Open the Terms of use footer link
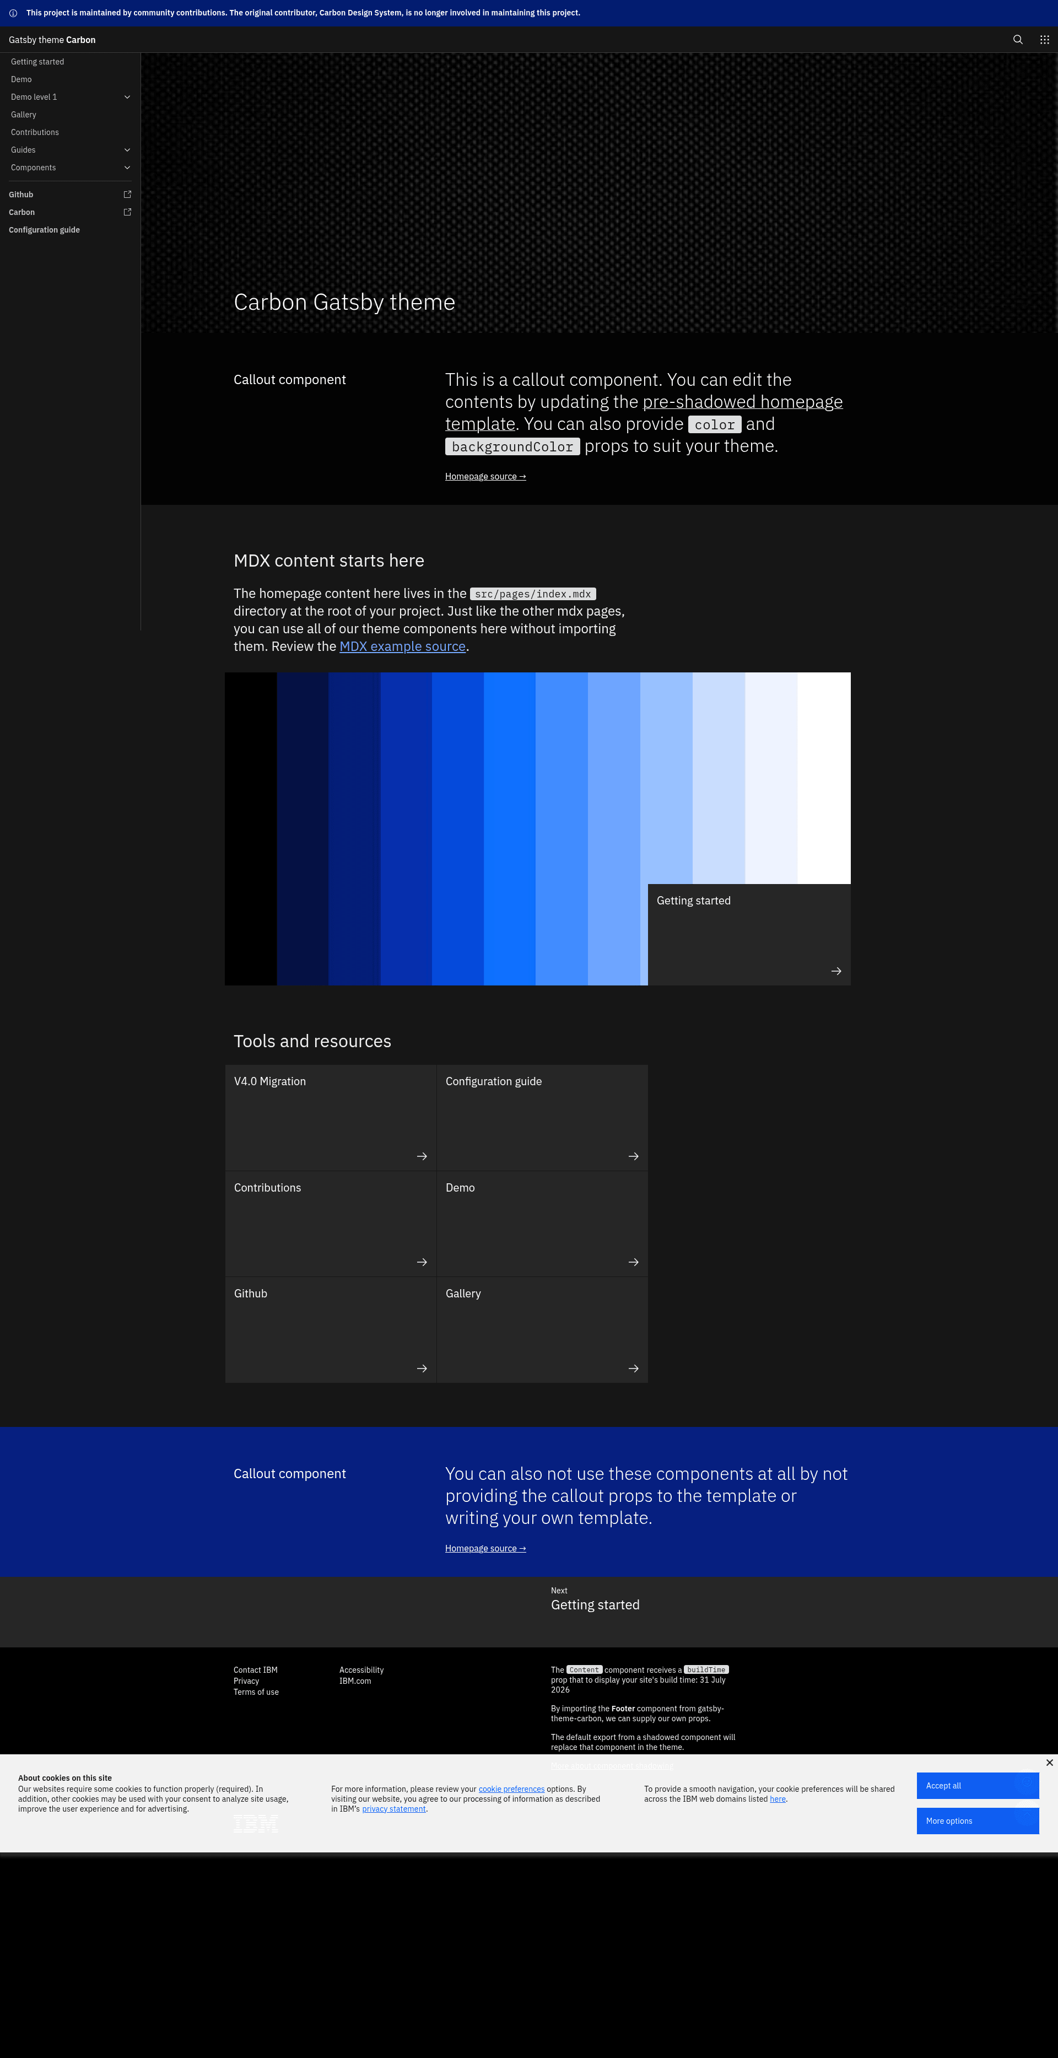Viewport: 1058px width, 2058px height. click(x=256, y=1692)
